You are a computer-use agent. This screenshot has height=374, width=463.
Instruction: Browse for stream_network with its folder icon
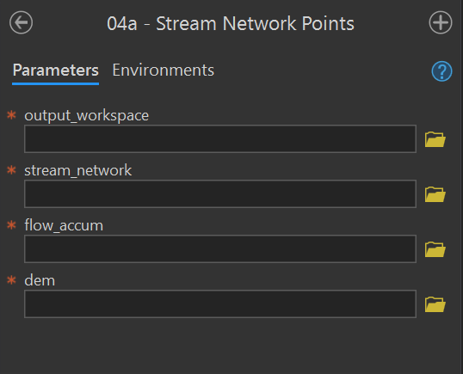[x=435, y=194]
